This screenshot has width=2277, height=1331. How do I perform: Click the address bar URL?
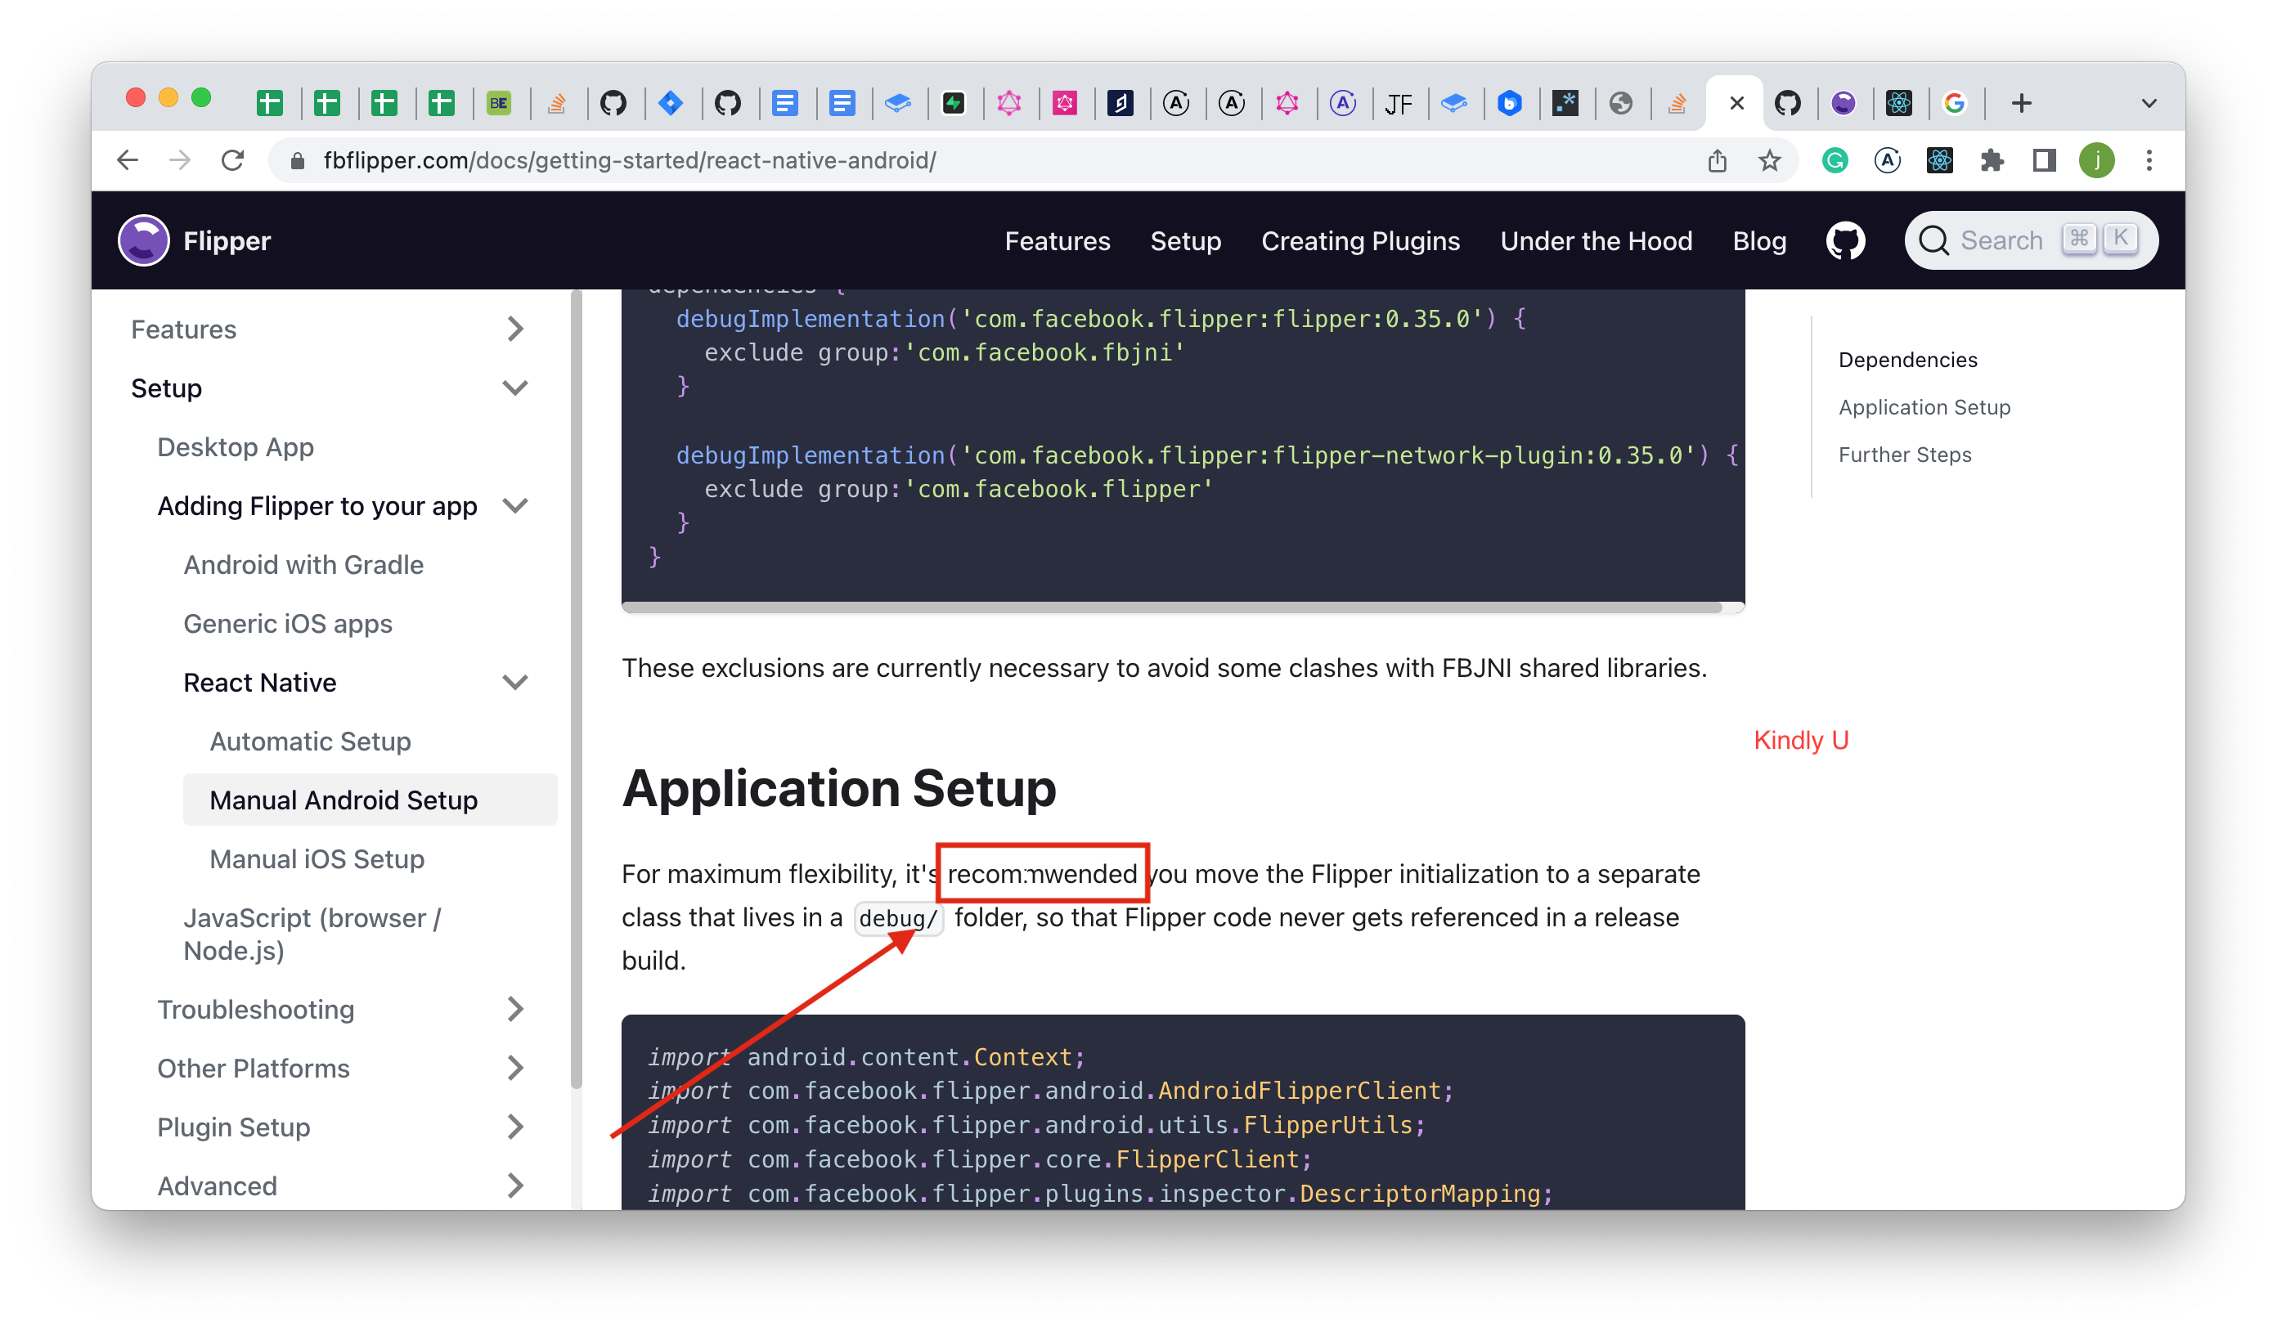[629, 161]
